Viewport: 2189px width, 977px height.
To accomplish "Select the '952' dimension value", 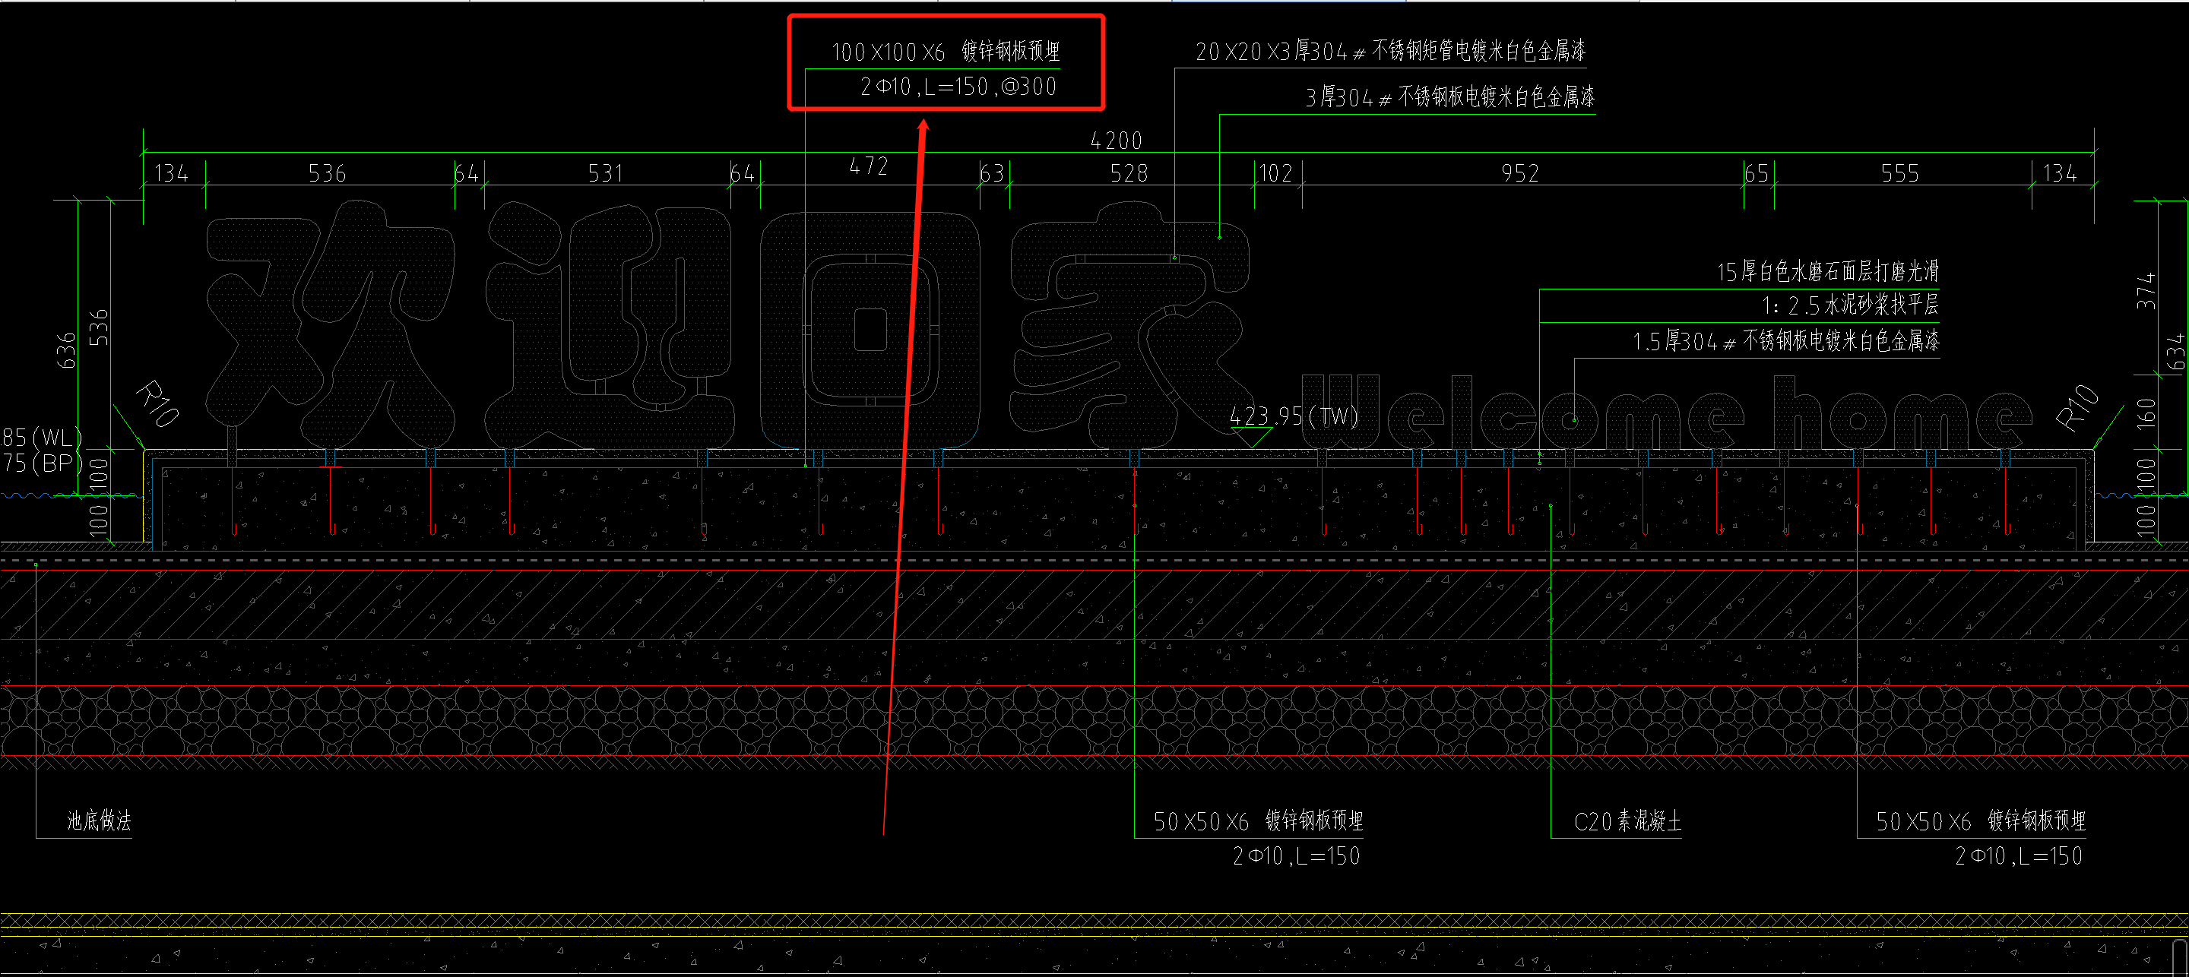I will [x=1520, y=173].
